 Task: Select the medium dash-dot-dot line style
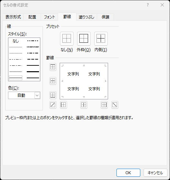click(x=33, y=41)
